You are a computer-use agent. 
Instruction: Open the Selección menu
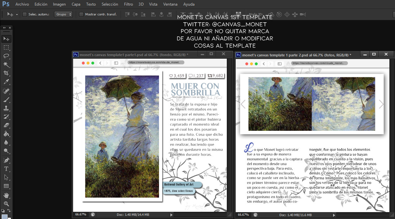(x=110, y=4)
